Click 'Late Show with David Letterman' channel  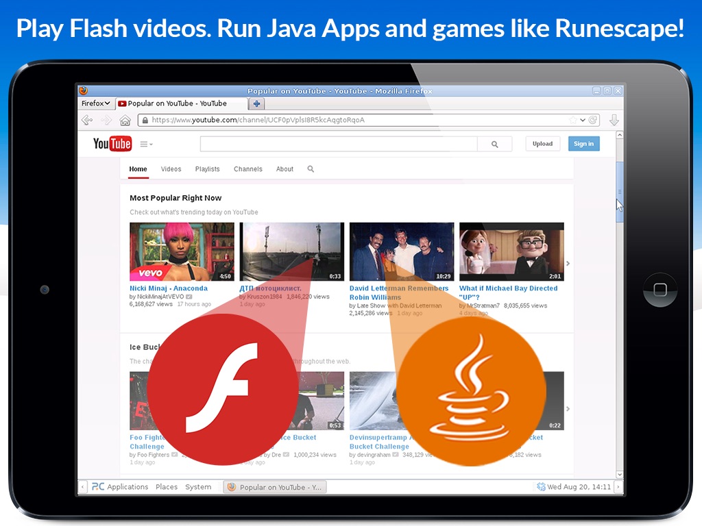pyautogui.click(x=399, y=305)
